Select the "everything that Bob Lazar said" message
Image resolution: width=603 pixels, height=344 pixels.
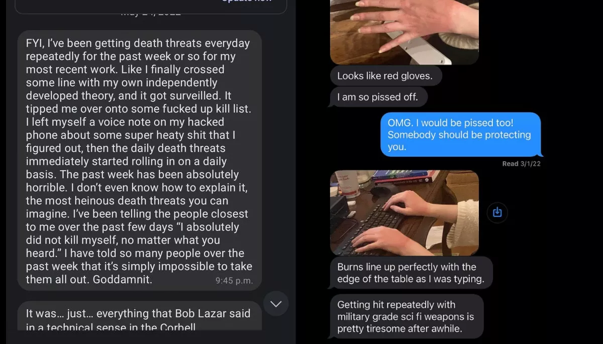click(140, 316)
